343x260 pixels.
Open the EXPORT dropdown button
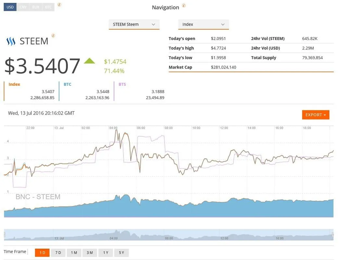[316, 115]
